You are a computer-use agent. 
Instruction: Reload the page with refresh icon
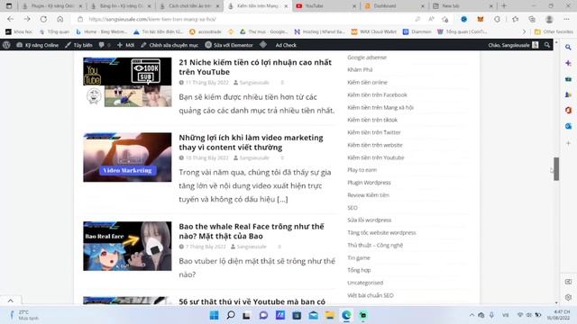click(43, 19)
